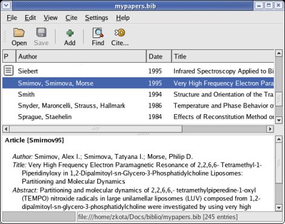Click the Cite... toolbar icon
This screenshot has height=224, width=285.
point(120,33)
